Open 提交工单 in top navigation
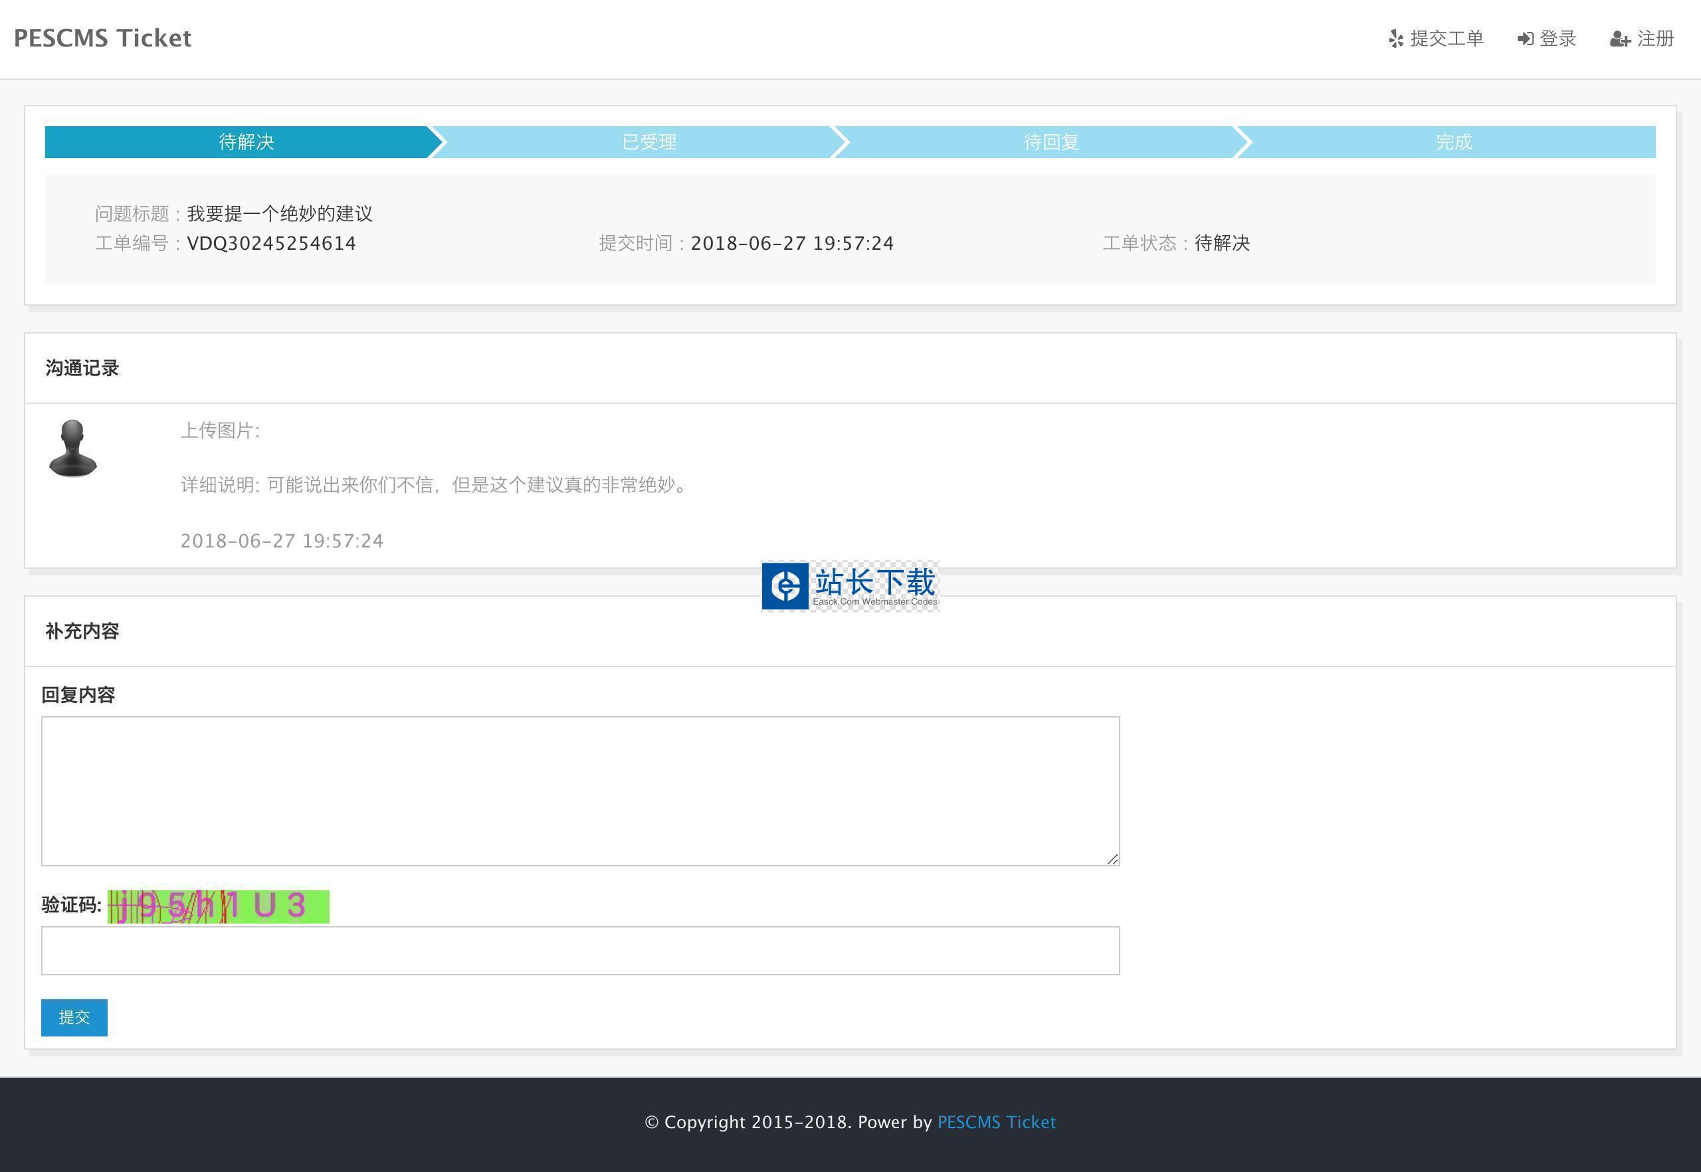 pos(1446,39)
